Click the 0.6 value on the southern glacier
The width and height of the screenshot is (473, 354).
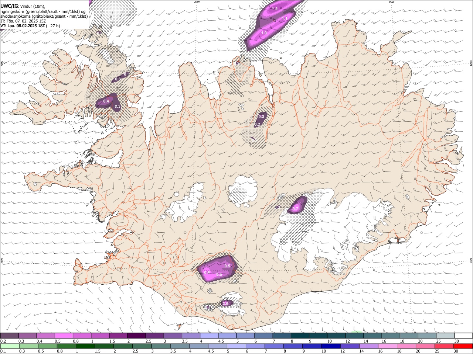tap(225, 303)
